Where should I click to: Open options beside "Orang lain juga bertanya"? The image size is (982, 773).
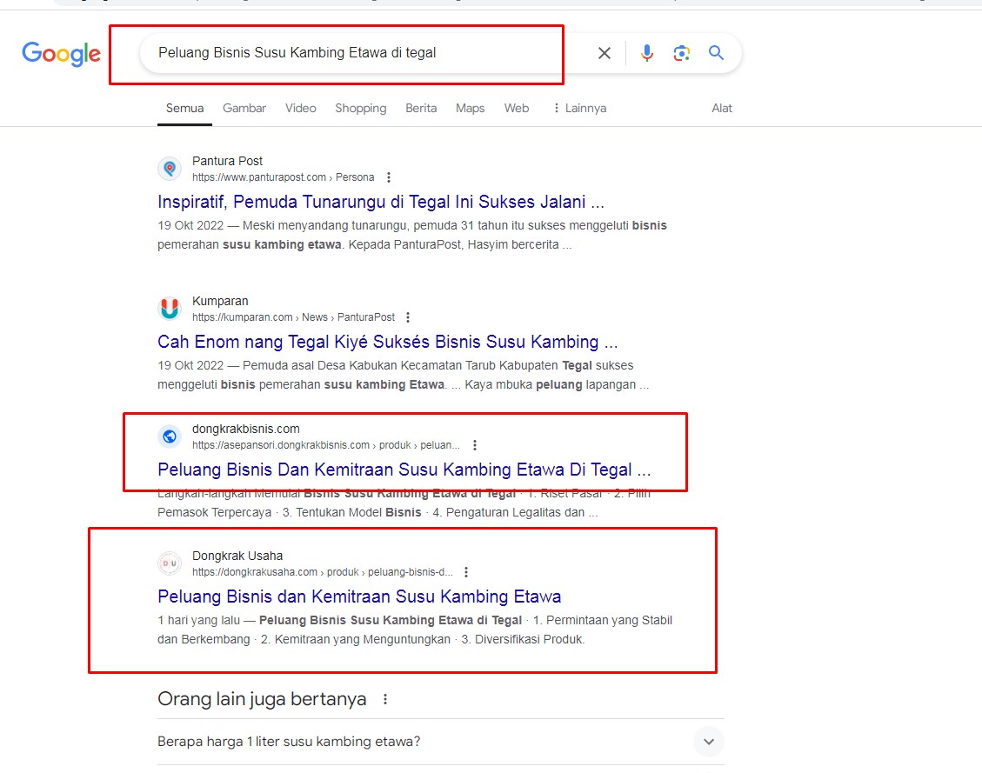[385, 699]
